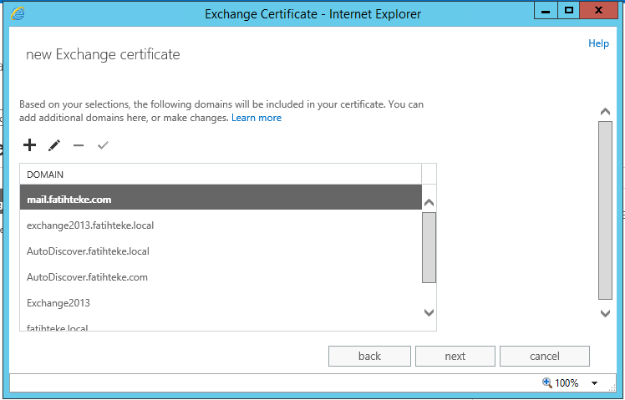Viewport: 625px width, 400px height.
Task: Click page scrollbar up arrow
Action: pos(606,112)
